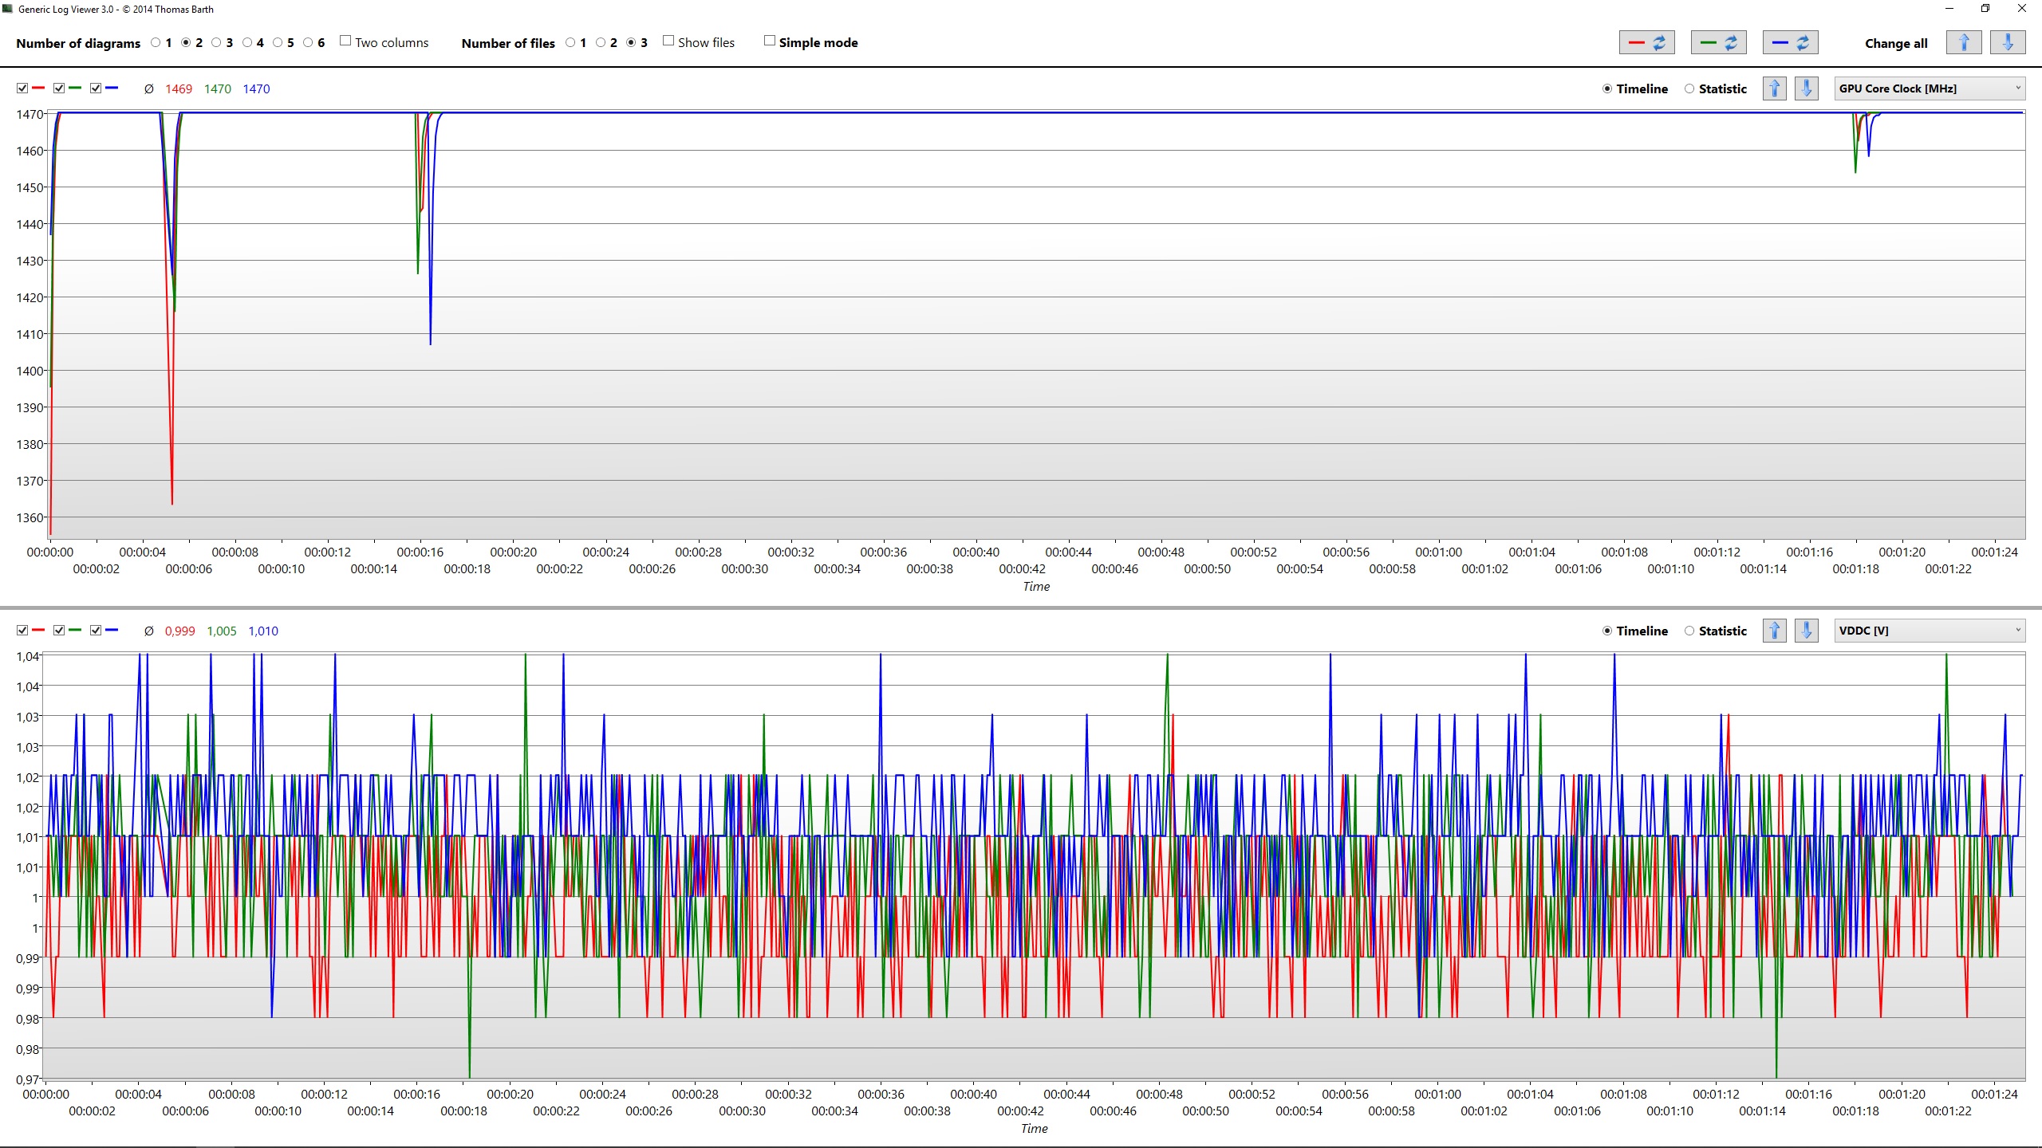Click down arrow beside VDDC dropdown

pyautogui.click(x=1807, y=631)
